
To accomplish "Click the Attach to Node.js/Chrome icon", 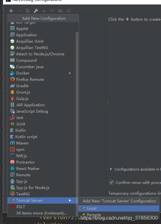I will click(12, 54).
